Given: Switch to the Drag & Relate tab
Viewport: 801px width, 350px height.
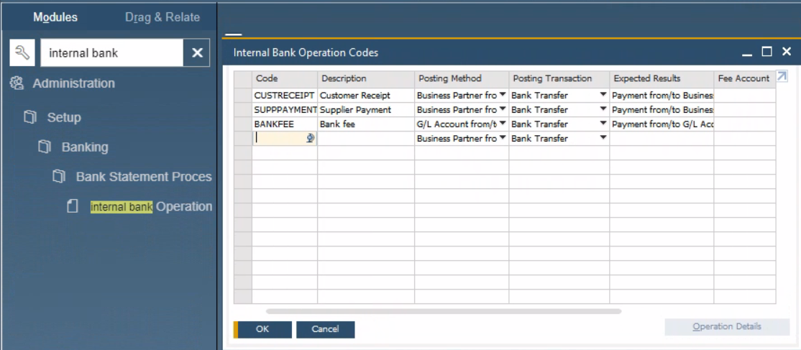Looking at the screenshot, I should point(163,17).
